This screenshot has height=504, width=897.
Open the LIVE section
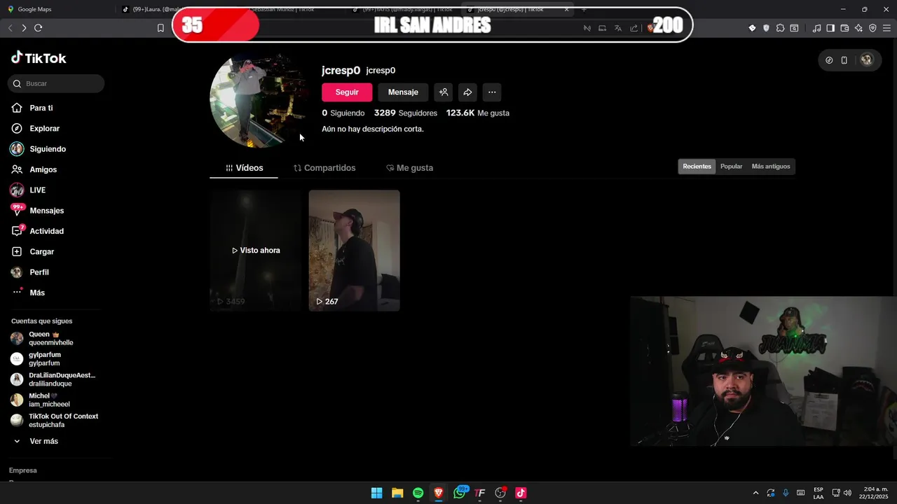click(28, 190)
